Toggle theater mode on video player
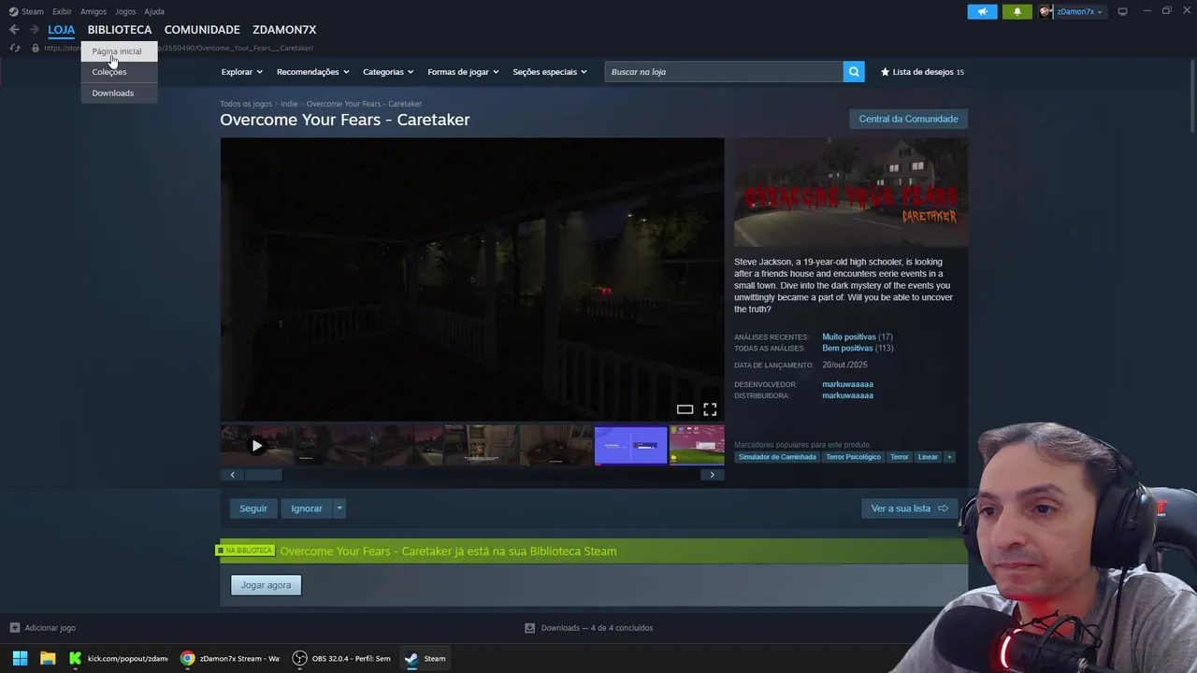The height and width of the screenshot is (673, 1197). (685, 409)
